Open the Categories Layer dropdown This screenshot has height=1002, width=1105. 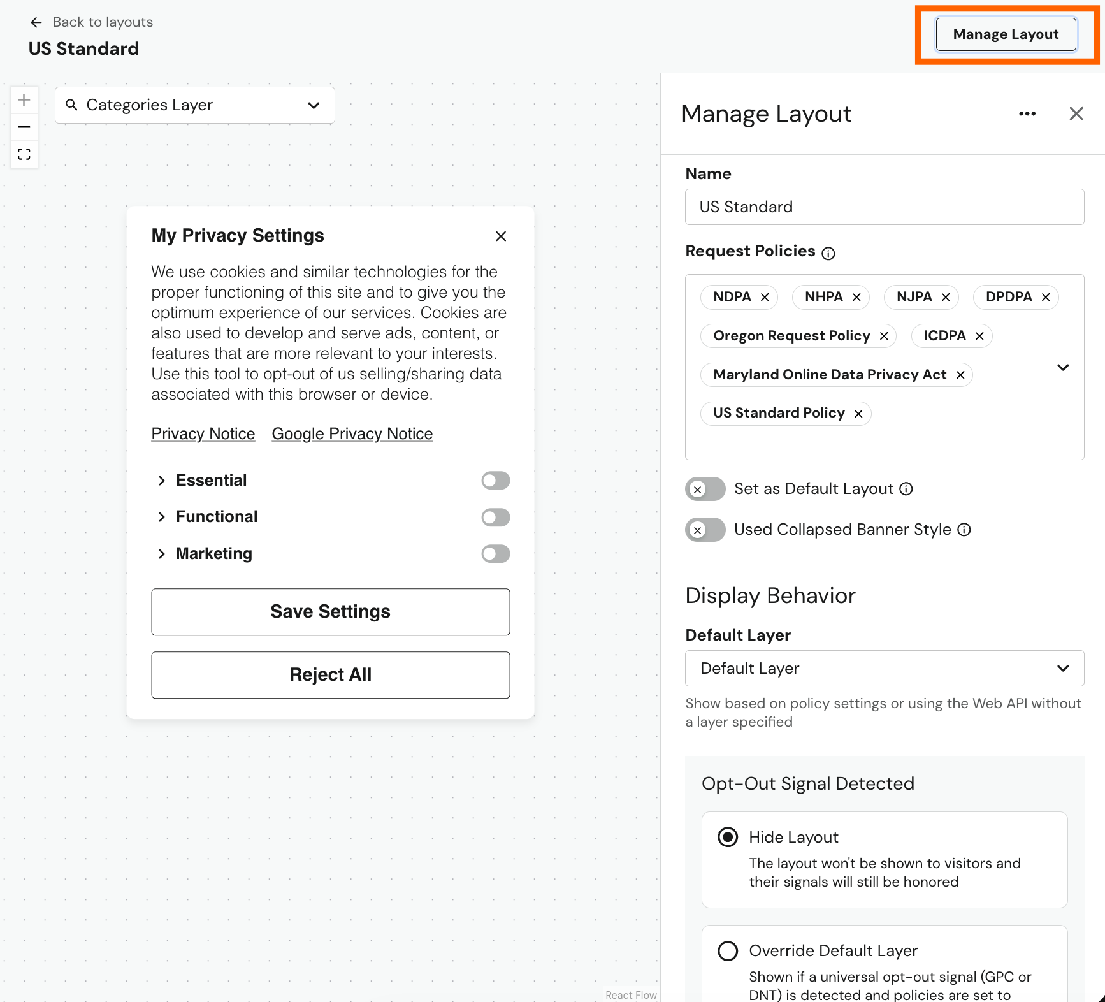click(313, 105)
